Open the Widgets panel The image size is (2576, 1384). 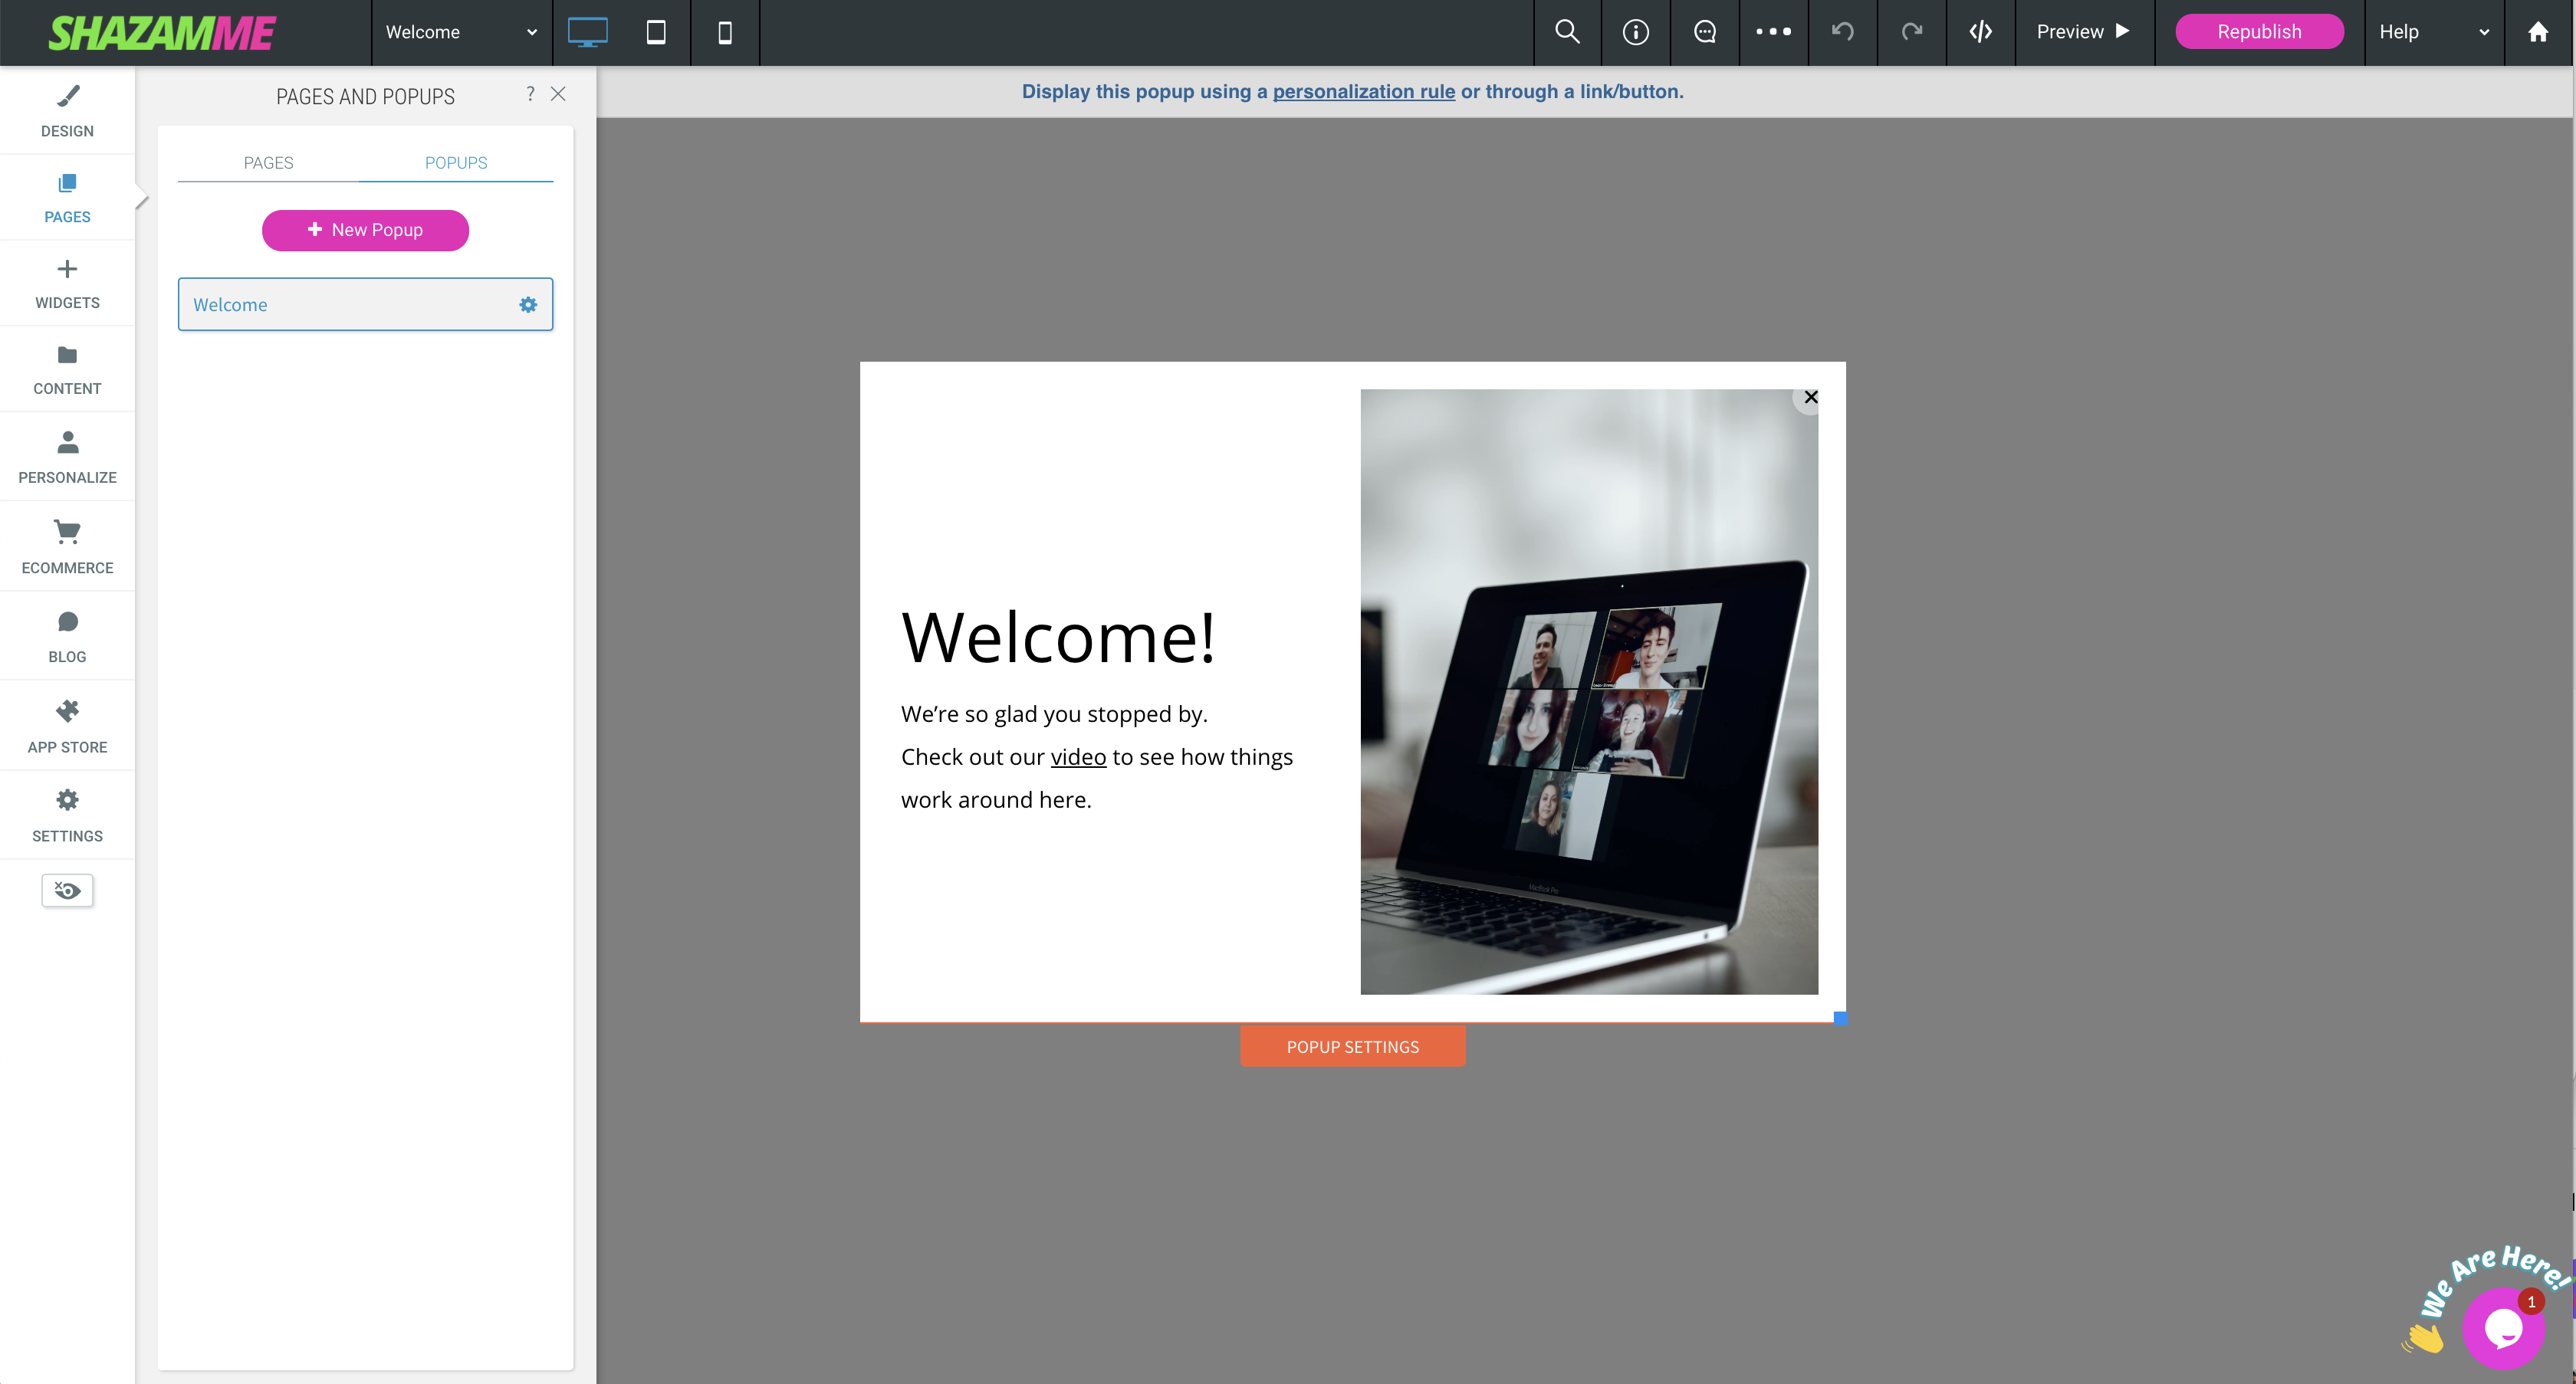67,284
